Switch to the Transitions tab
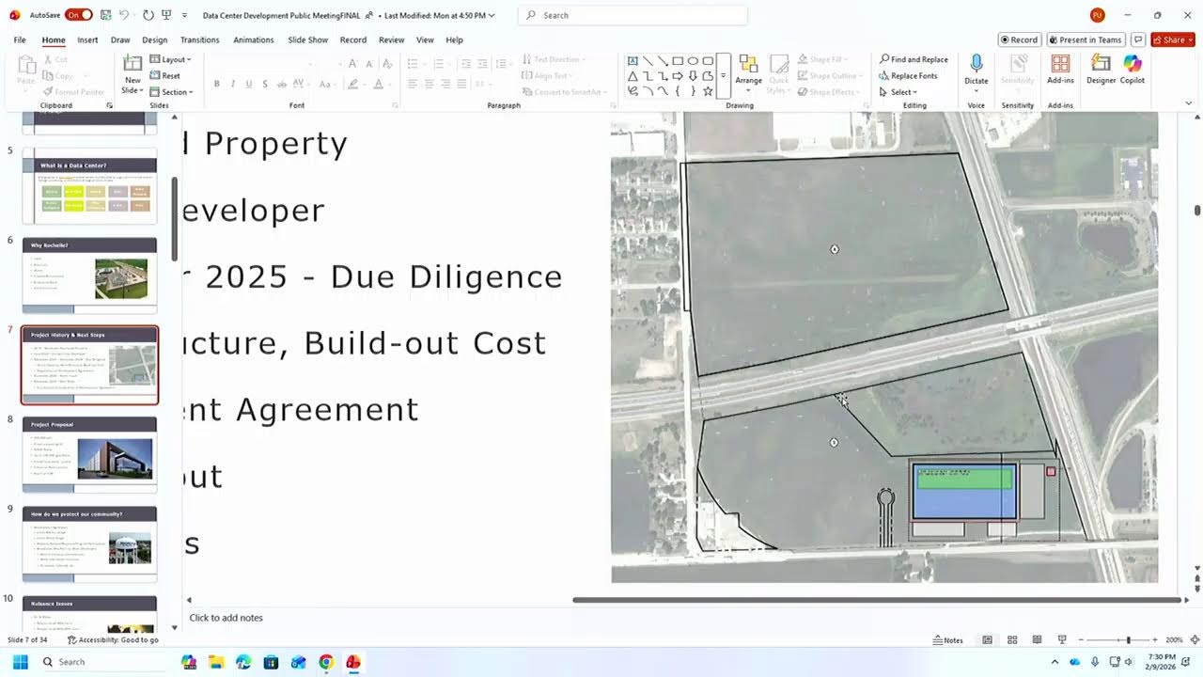Image resolution: width=1203 pixels, height=677 pixels. pos(199,39)
